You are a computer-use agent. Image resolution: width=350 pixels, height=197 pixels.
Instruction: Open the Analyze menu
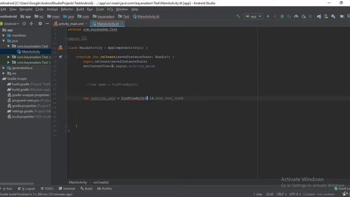point(52,9)
